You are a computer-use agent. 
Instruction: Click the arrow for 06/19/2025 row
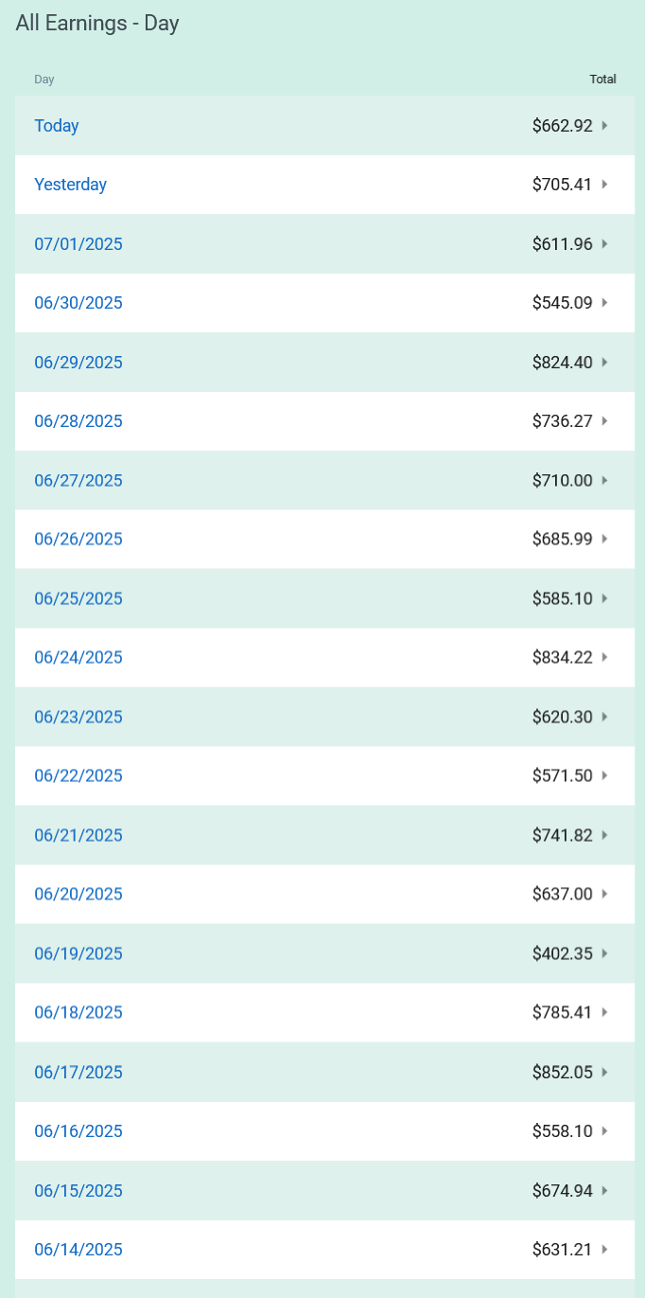click(x=604, y=953)
